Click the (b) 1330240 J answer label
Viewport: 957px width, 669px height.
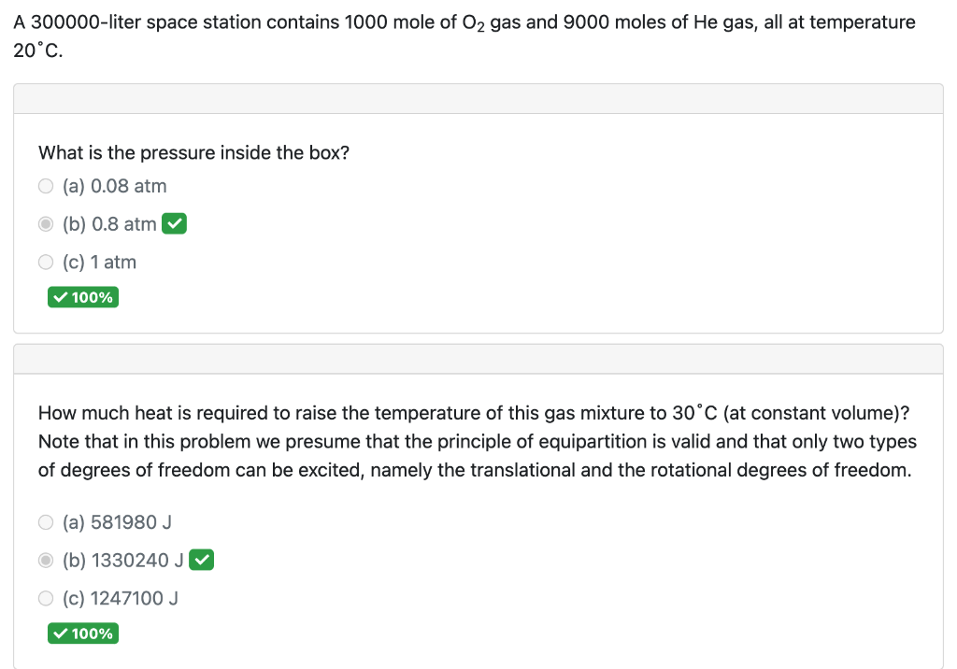(123, 561)
